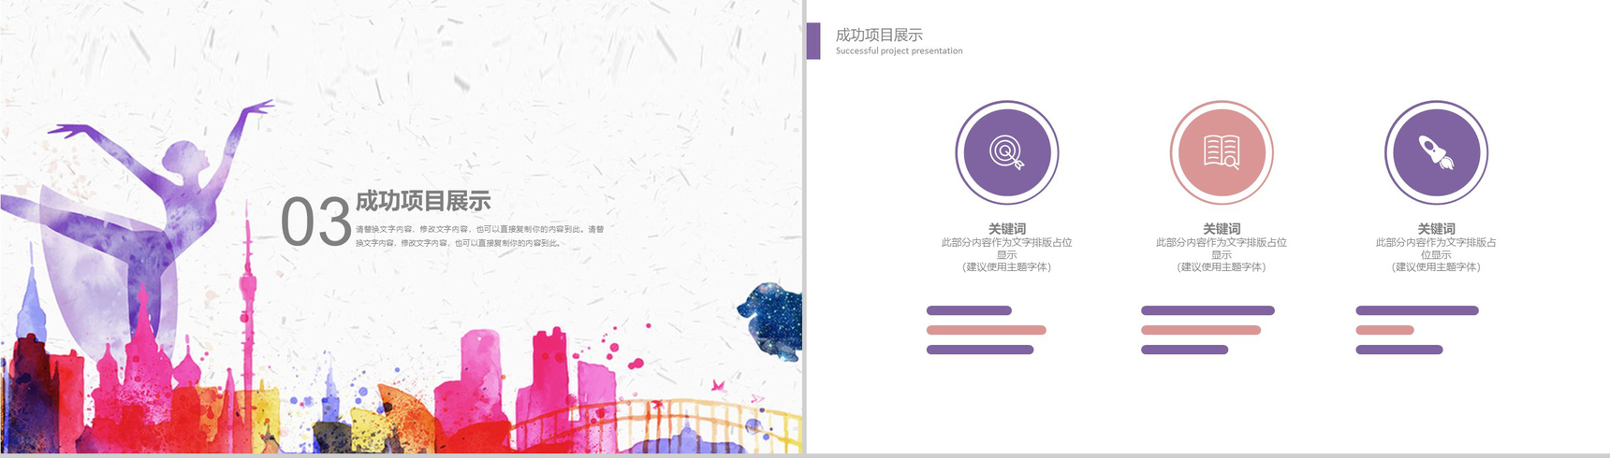Select the "关键词" heading under the target icon

1006,228
